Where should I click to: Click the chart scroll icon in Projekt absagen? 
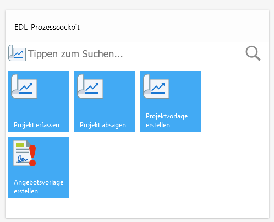click(90, 86)
